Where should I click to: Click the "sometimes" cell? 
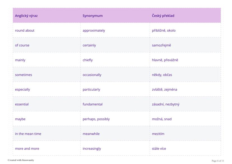pos(24,75)
